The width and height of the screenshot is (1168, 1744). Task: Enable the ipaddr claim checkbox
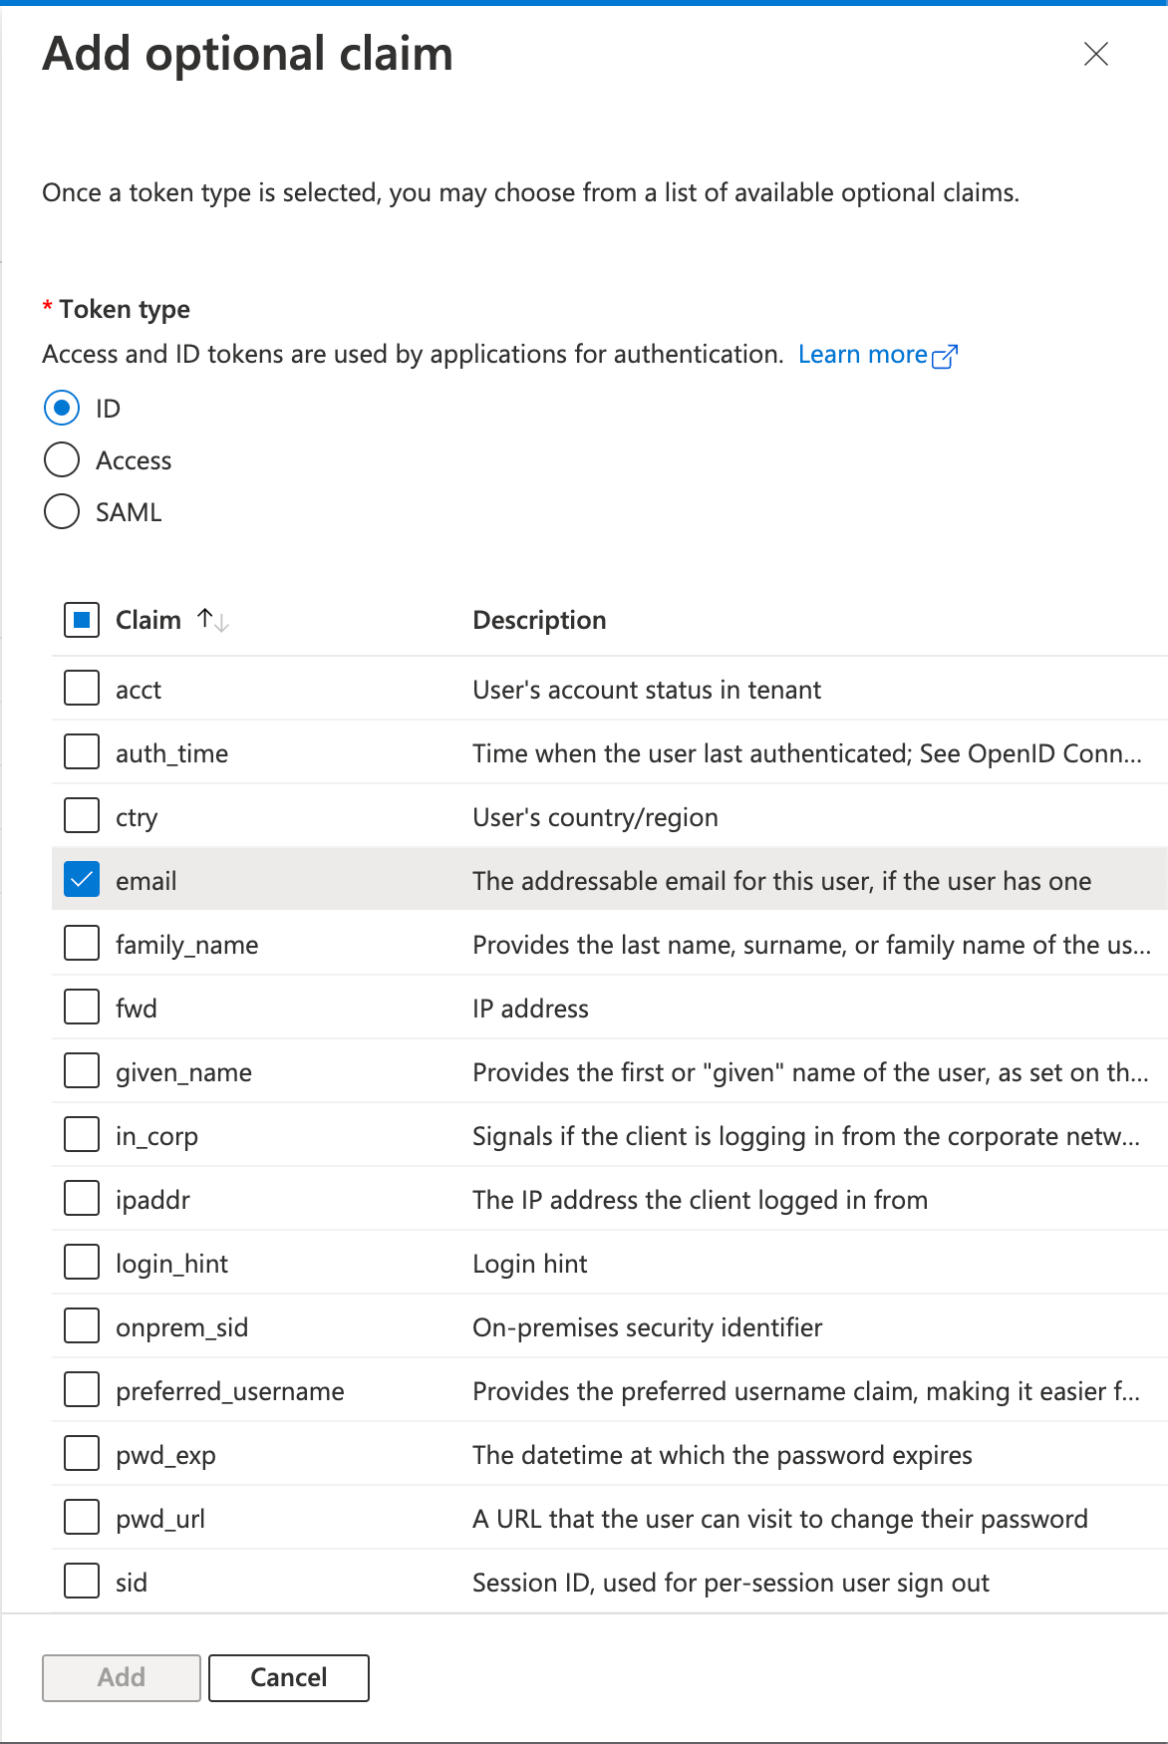(x=82, y=1198)
